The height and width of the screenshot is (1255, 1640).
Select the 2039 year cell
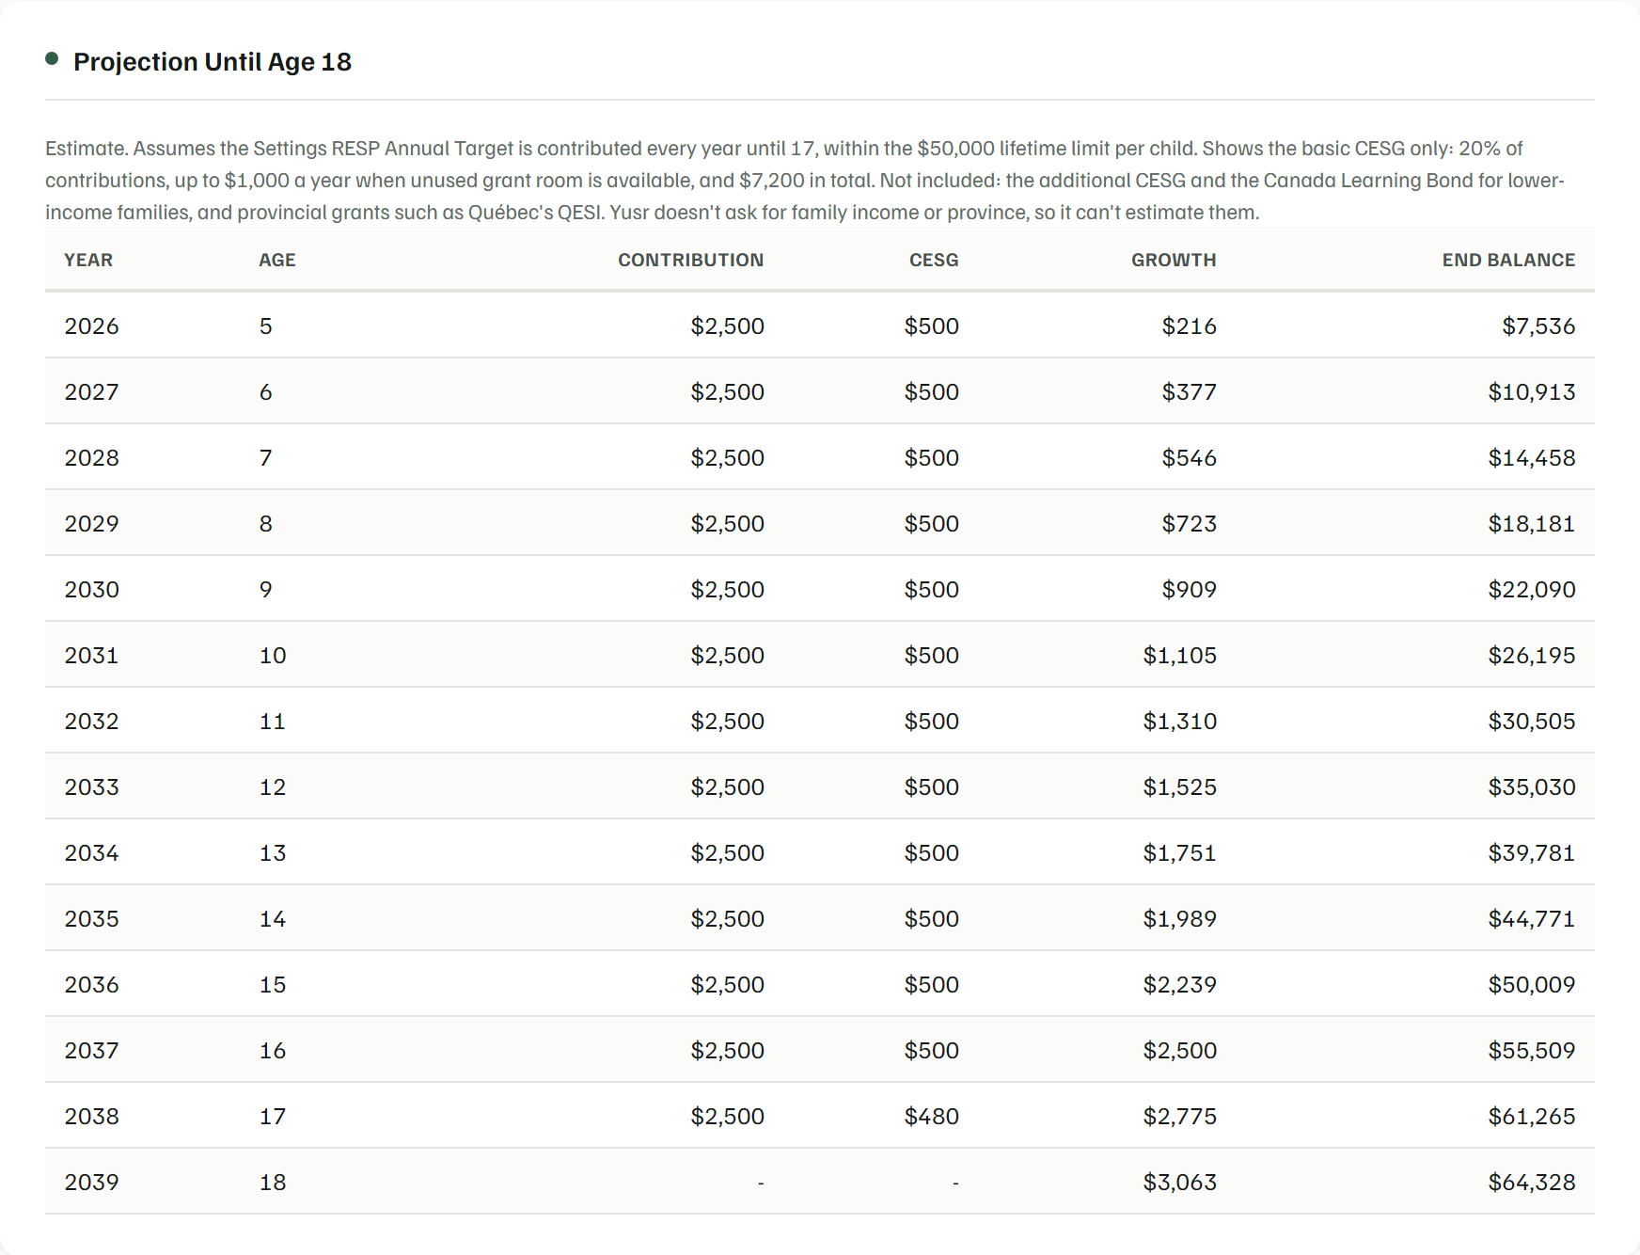92,1183
